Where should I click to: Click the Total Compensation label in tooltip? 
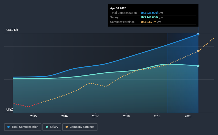coord(123,13)
